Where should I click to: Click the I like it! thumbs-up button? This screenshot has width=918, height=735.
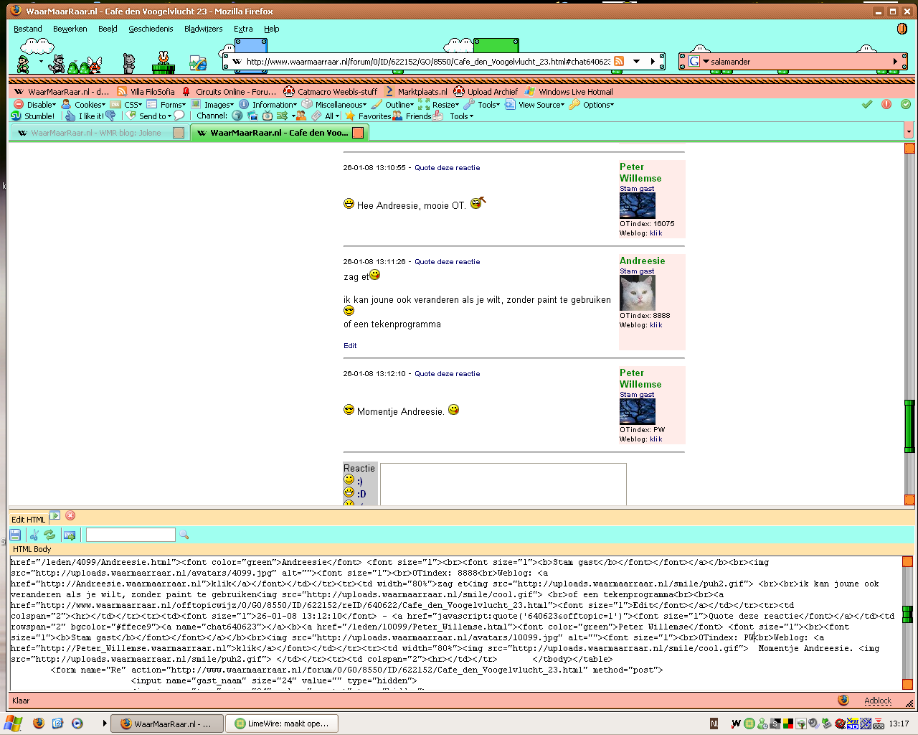(x=84, y=116)
